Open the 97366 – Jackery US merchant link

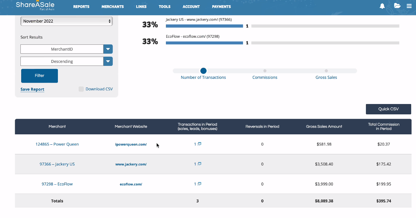(x=57, y=164)
